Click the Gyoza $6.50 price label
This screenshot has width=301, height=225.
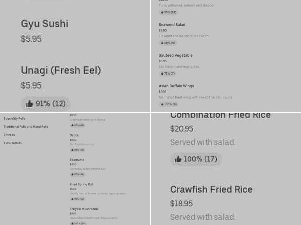click(73, 139)
